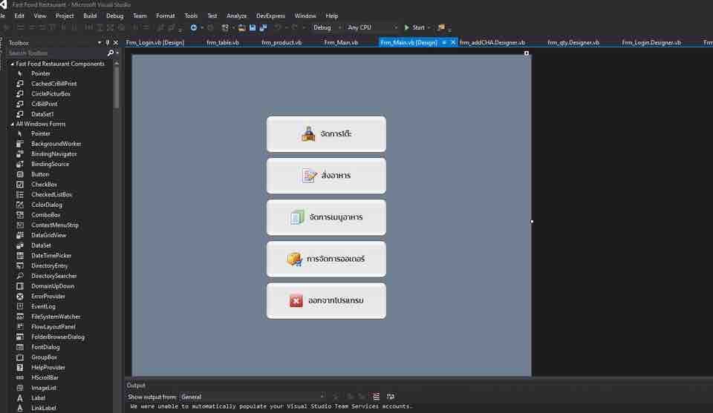Viewport: 713px width, 413px height.
Task: Close the Toolbox panel
Action: (x=116, y=43)
